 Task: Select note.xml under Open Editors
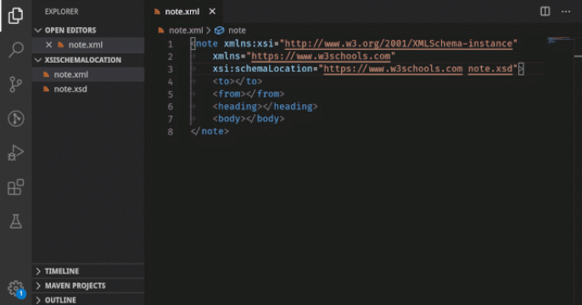pos(88,45)
